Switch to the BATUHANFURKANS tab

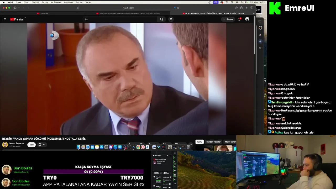pyautogui.click(x=128, y=13)
